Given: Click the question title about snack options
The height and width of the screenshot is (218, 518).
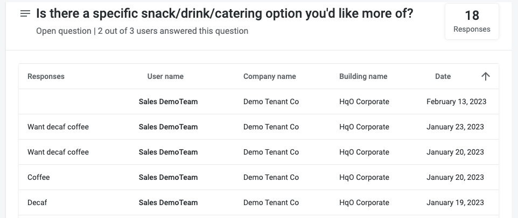Looking at the screenshot, I should pyautogui.click(x=225, y=14).
